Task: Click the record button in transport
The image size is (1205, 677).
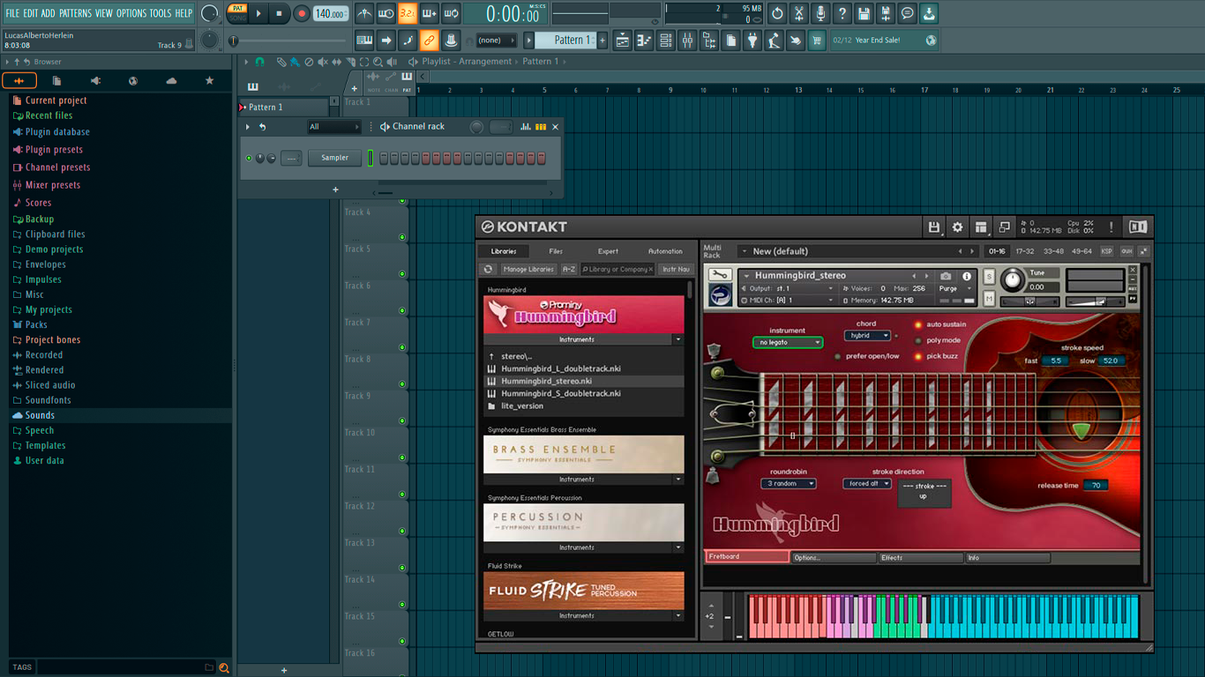Action: [x=302, y=13]
